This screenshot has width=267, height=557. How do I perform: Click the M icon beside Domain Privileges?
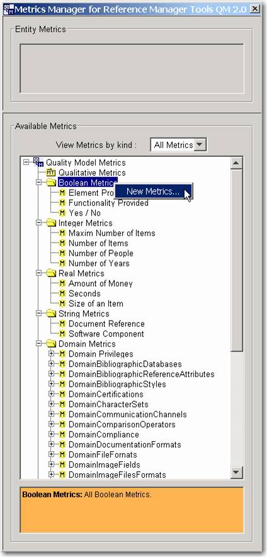62,354
